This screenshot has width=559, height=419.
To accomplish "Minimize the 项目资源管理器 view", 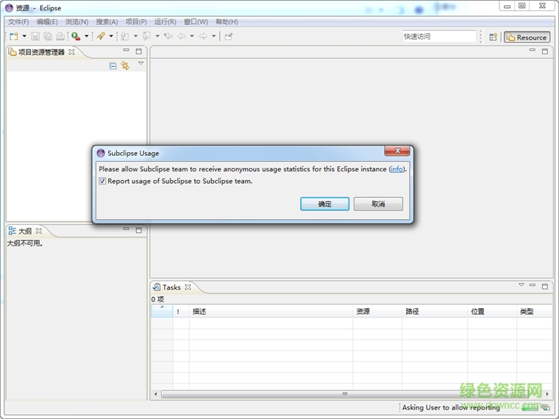I will [127, 50].
